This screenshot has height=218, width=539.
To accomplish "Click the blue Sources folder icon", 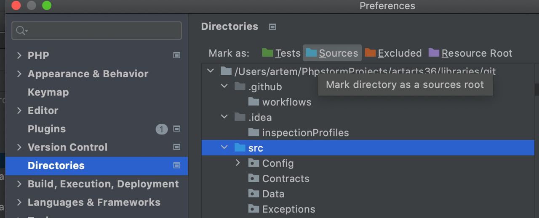I will tap(311, 53).
